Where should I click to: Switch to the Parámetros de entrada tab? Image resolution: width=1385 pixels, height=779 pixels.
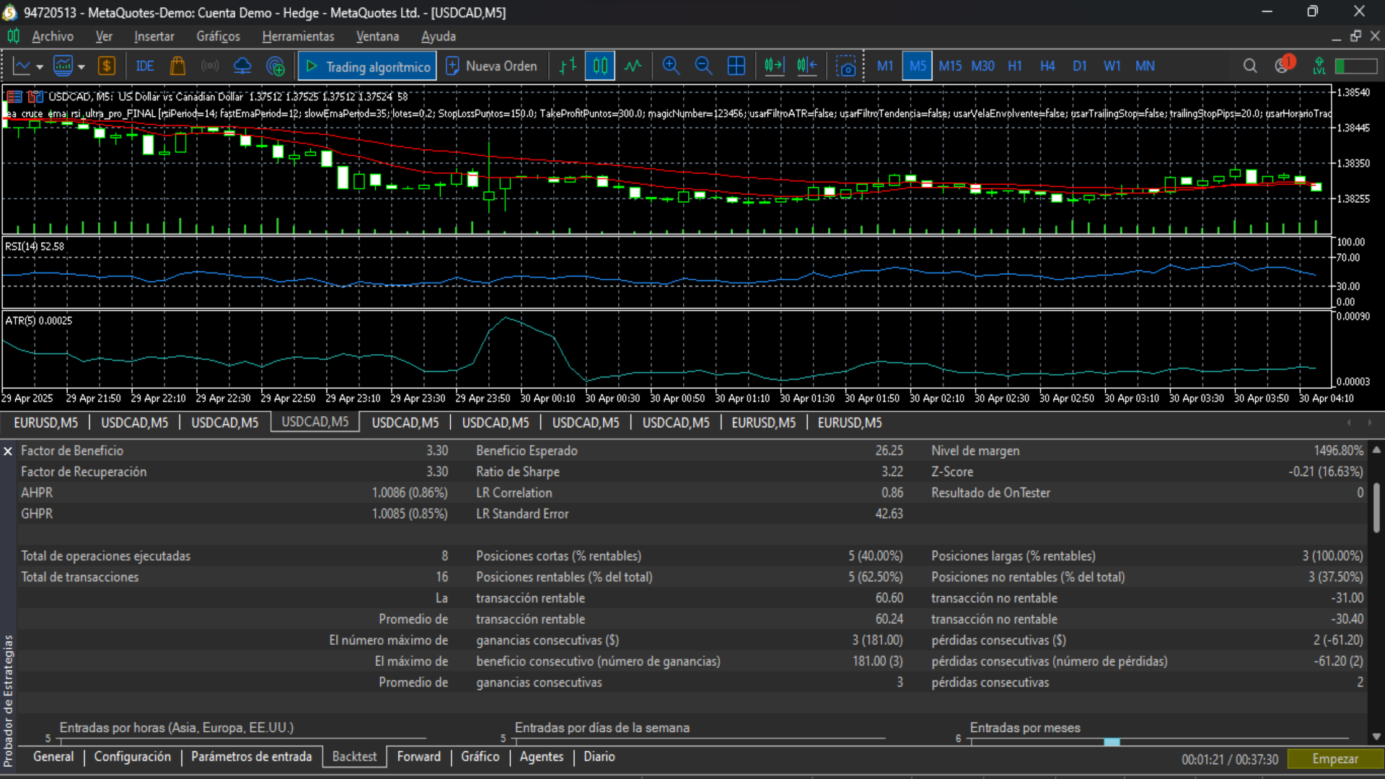251,757
